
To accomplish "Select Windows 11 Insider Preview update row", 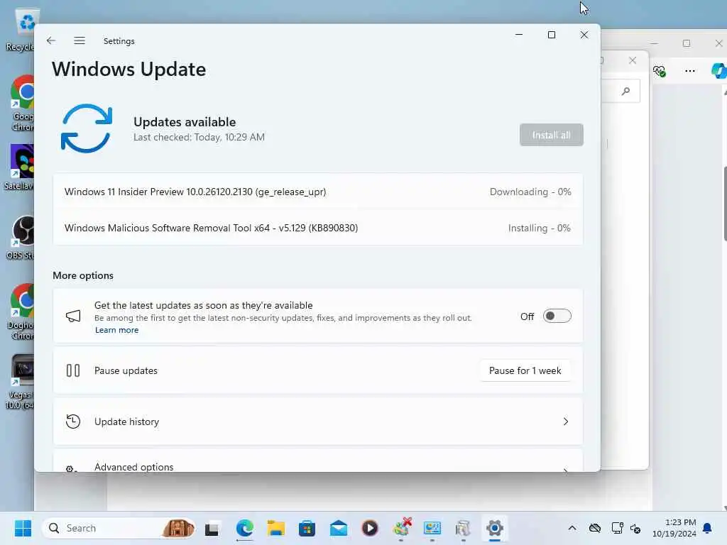I will pos(317,192).
